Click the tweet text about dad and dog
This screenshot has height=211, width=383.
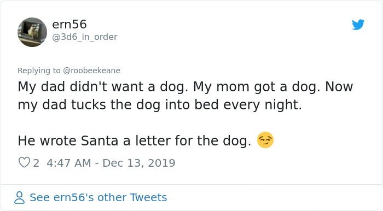pos(185,96)
